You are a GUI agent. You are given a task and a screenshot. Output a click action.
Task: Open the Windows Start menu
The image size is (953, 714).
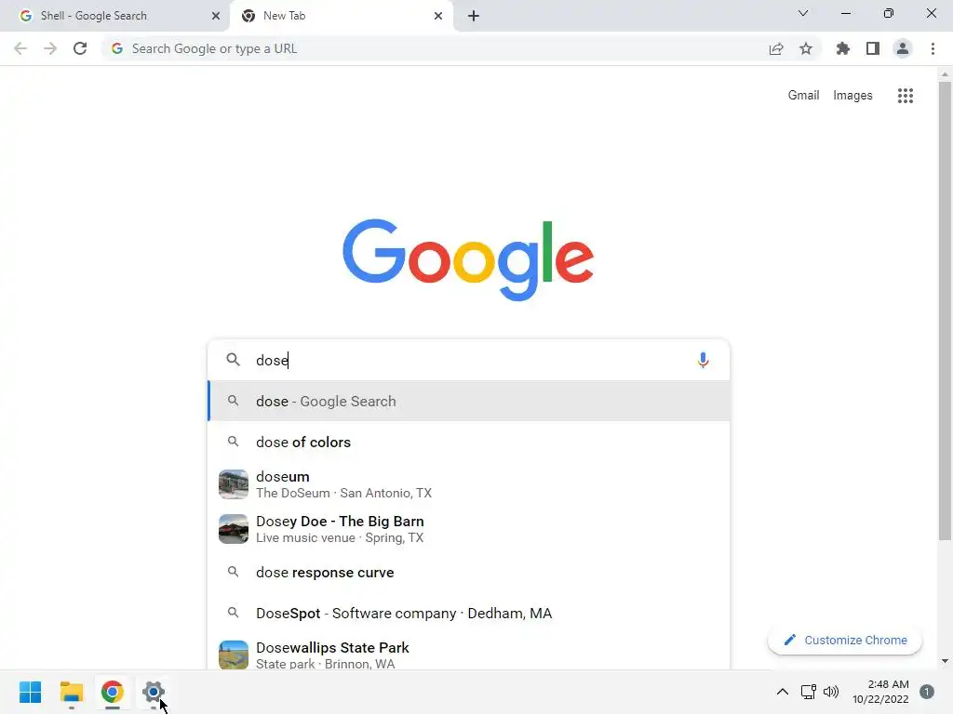point(30,692)
